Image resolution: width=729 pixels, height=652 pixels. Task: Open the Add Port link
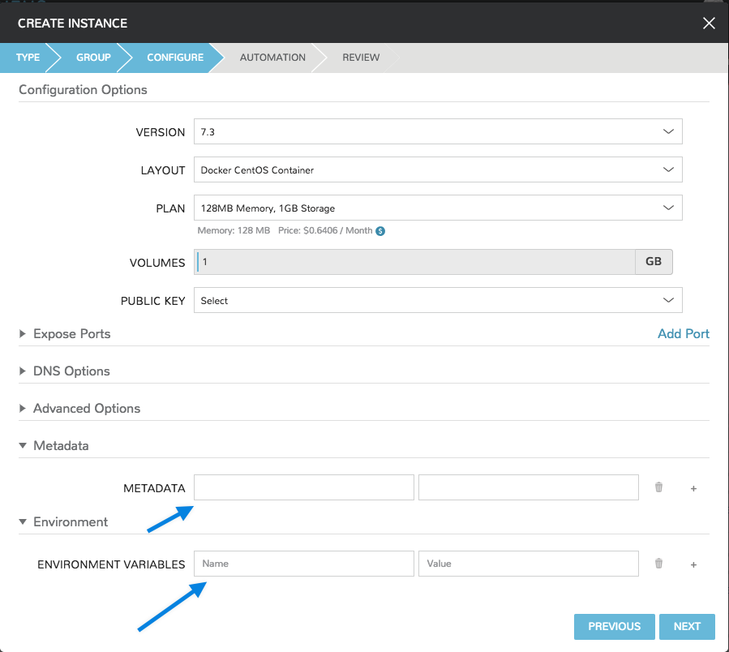(683, 333)
